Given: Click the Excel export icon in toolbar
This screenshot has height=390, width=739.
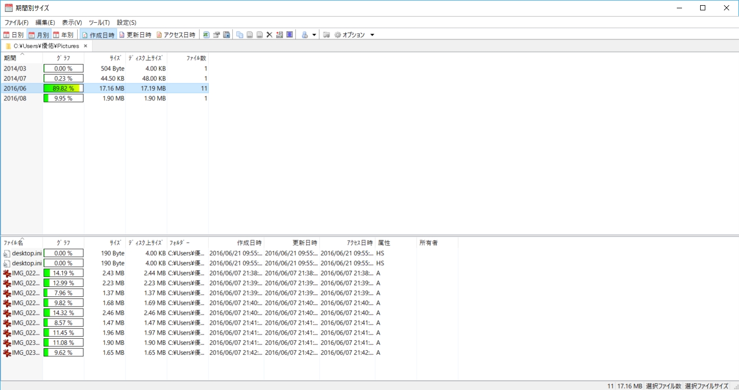Looking at the screenshot, I should (x=206, y=35).
